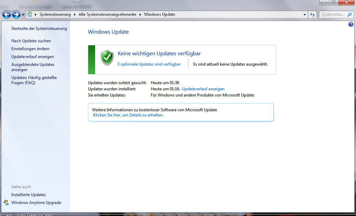The image size is (356, 216).
Task: Close the Windows Update window
Action: [x=346, y=2]
